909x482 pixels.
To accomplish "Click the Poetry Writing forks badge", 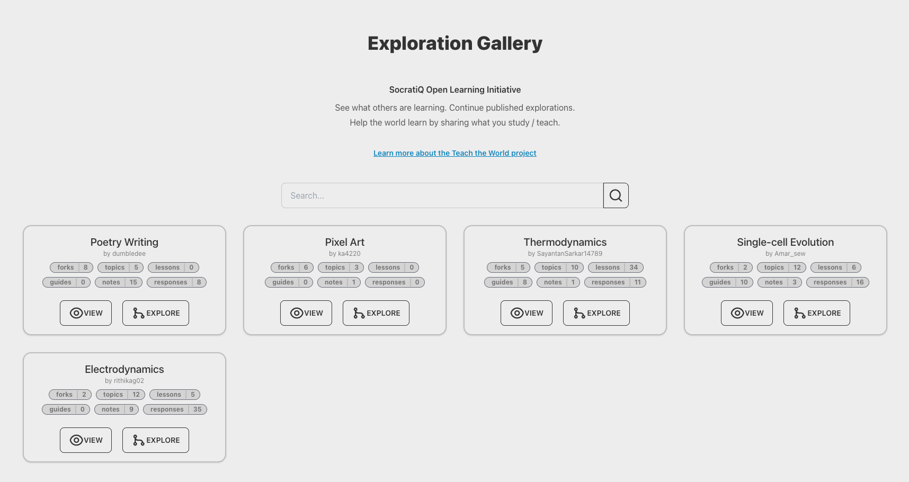I will pyautogui.click(x=72, y=267).
